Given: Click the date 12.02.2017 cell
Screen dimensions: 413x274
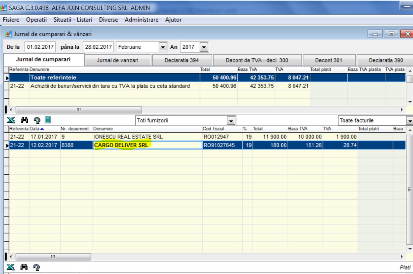Looking at the screenshot, I should 44,145.
